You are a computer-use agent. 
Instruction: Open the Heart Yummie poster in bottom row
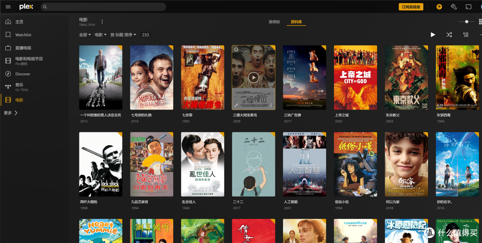pos(100,231)
